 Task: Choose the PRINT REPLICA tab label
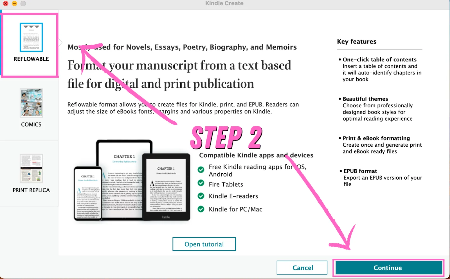(31, 190)
